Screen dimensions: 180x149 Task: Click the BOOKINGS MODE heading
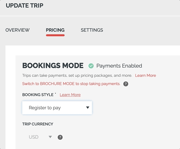point(53,66)
